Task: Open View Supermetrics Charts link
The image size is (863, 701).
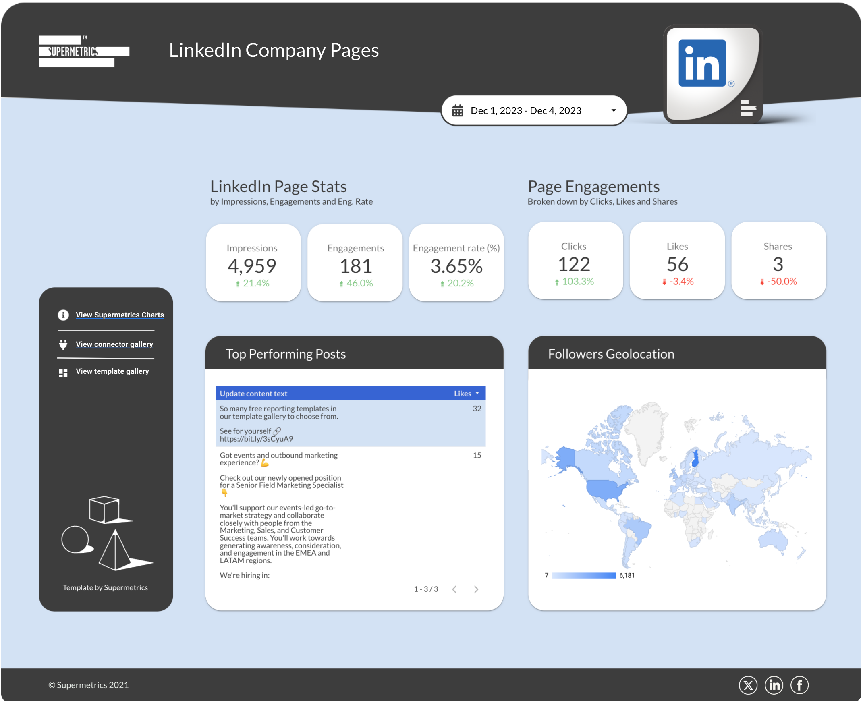Action: (120, 315)
